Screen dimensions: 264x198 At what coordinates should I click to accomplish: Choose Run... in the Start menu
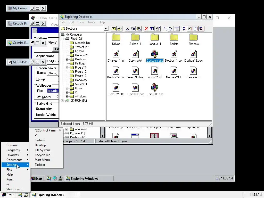pos(16,179)
